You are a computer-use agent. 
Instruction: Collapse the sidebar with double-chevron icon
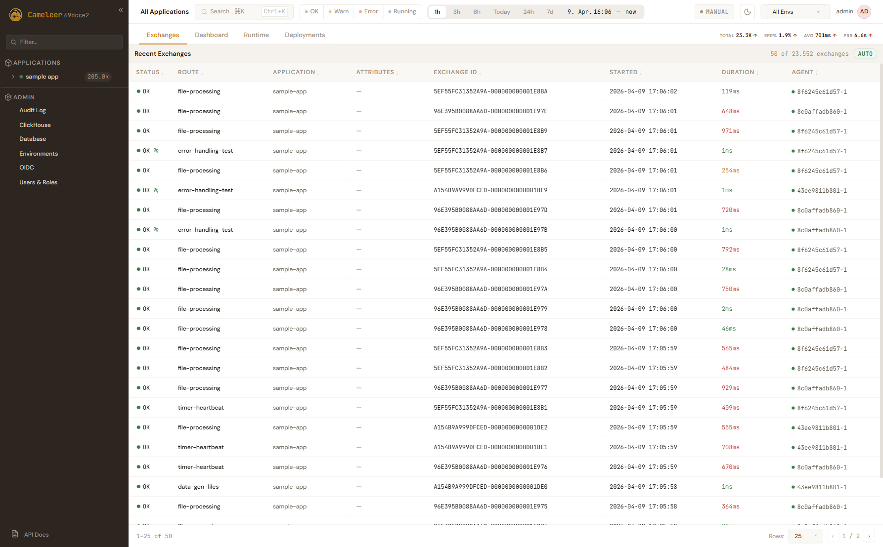point(121,10)
